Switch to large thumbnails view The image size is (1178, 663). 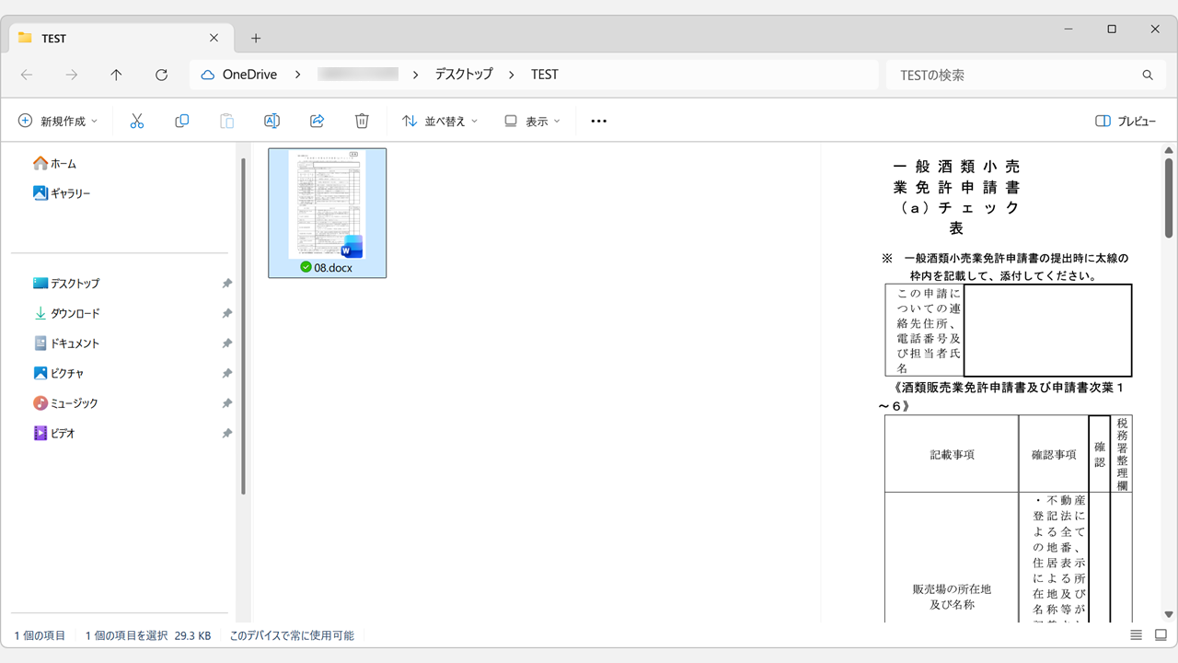point(1161,635)
